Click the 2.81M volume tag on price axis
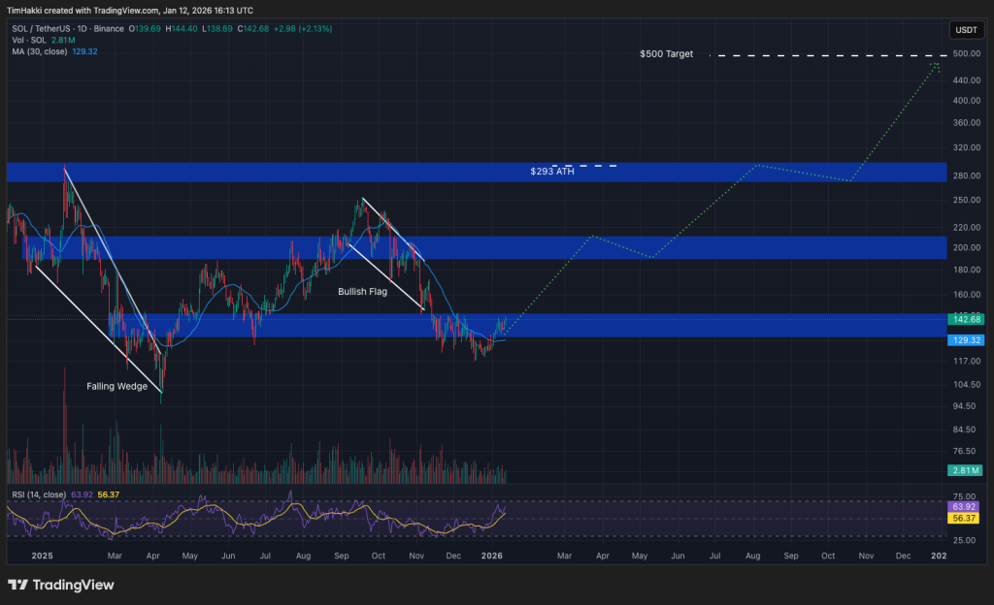The width and height of the screenshot is (994, 605). click(x=965, y=471)
